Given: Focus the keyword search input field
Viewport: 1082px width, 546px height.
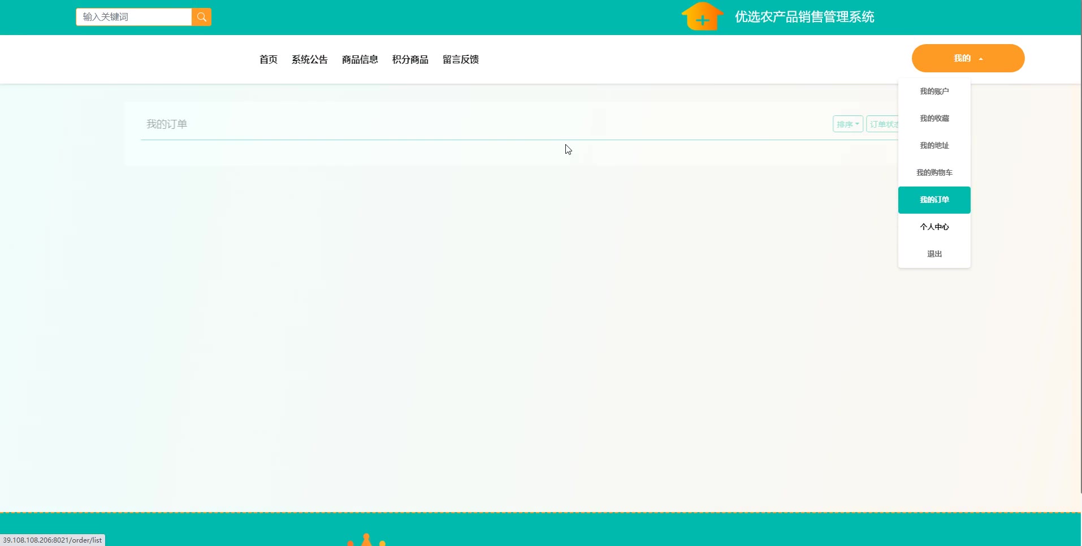Looking at the screenshot, I should (134, 17).
